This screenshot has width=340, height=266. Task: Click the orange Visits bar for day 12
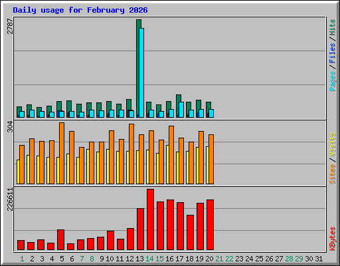[x=131, y=154]
